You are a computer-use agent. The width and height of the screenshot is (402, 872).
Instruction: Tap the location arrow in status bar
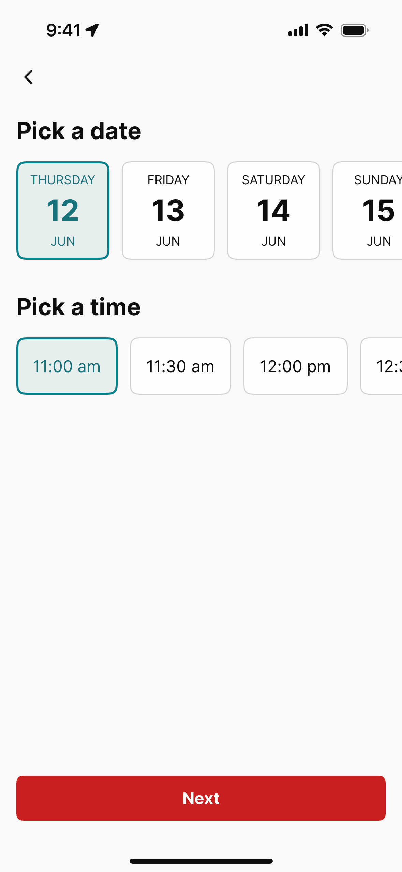coord(92,30)
